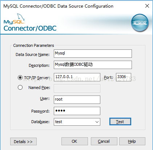This screenshot has height=150, width=153.
Task: Click the 'User:' label
Action: [45, 98]
